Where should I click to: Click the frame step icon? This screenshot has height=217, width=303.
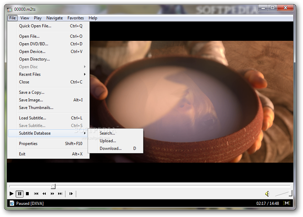[x=71, y=194]
